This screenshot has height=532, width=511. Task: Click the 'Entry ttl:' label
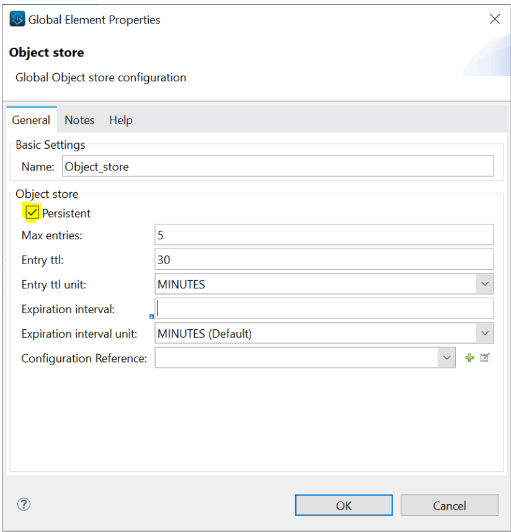coord(42,260)
